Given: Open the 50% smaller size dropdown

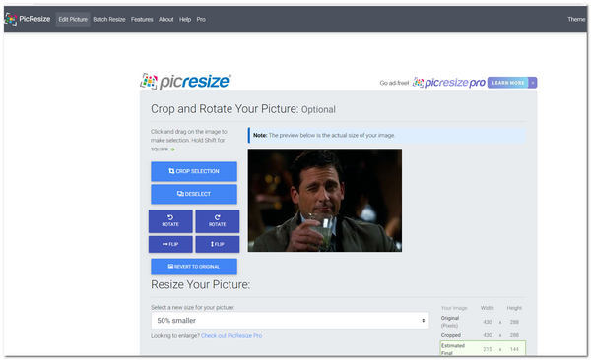Looking at the screenshot, I should 290,321.
